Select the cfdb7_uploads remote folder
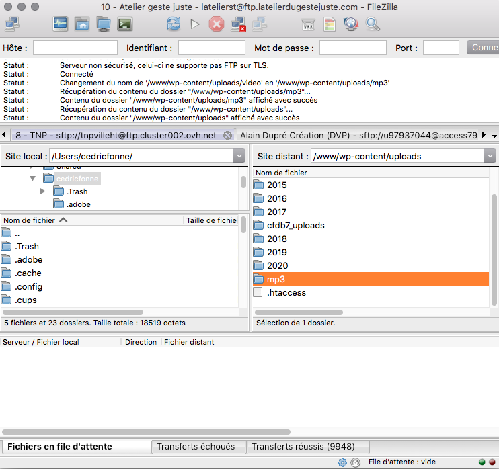499x469 pixels. point(371,226)
